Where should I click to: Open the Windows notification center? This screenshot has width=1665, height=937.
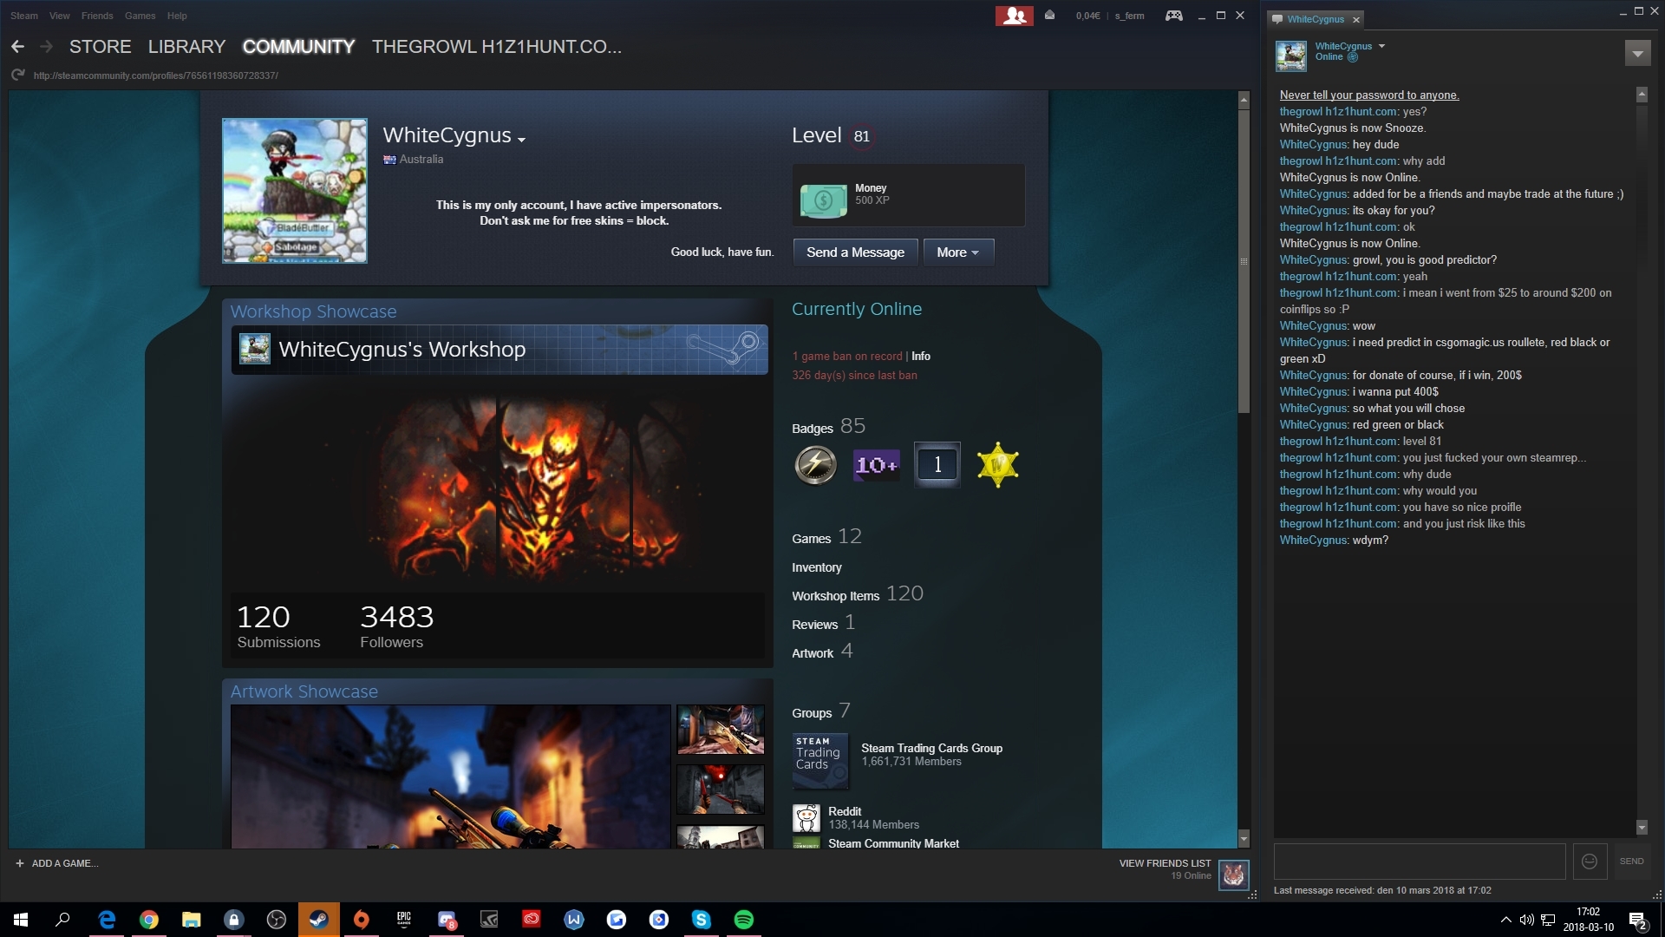coord(1637,920)
